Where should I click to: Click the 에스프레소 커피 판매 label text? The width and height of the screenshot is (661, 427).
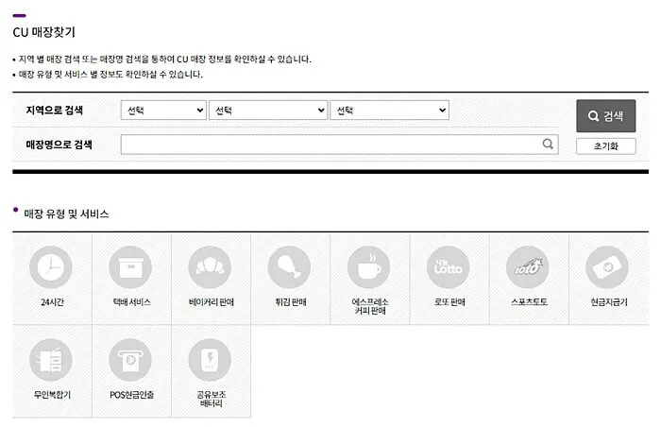pyautogui.click(x=370, y=306)
